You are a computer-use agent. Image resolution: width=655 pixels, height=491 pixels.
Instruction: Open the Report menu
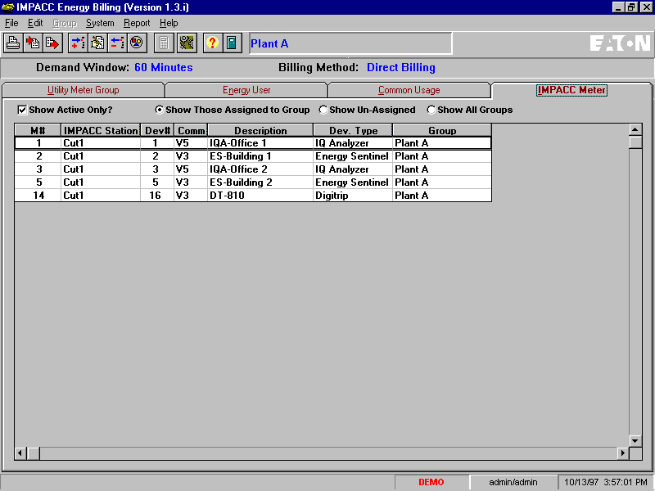tap(137, 23)
